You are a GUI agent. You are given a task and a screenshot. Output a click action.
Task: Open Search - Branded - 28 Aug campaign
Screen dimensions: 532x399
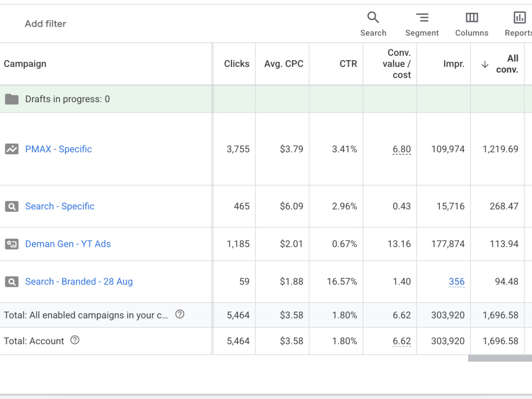(79, 281)
